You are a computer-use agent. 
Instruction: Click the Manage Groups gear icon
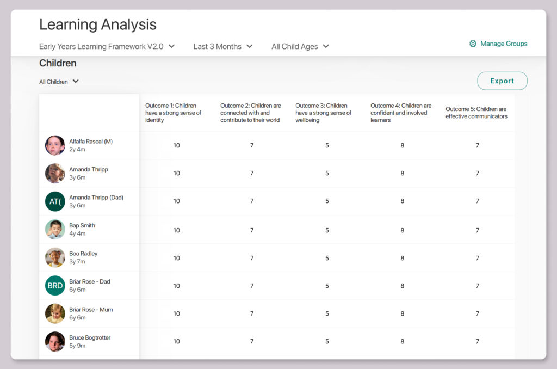click(x=473, y=44)
